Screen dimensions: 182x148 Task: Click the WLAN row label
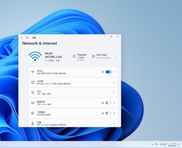point(40,71)
